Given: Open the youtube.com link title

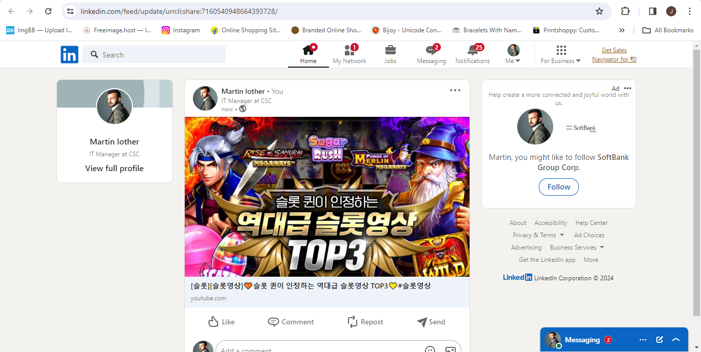Looking at the screenshot, I should click(311, 286).
